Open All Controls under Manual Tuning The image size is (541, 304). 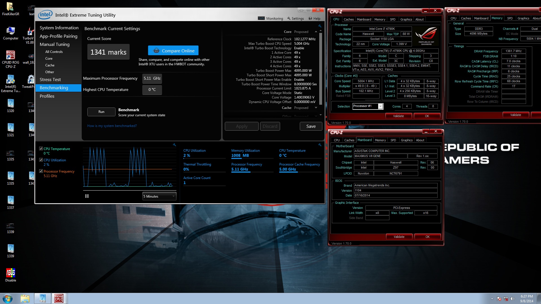(x=54, y=52)
